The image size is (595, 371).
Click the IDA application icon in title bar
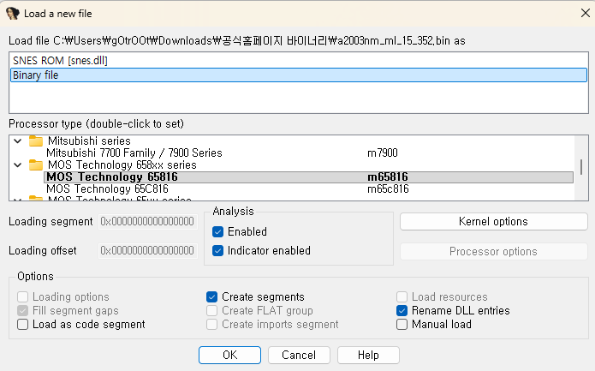pyautogui.click(x=13, y=14)
